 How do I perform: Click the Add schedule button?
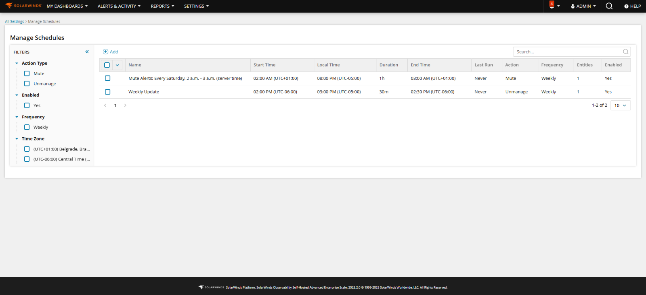click(111, 52)
